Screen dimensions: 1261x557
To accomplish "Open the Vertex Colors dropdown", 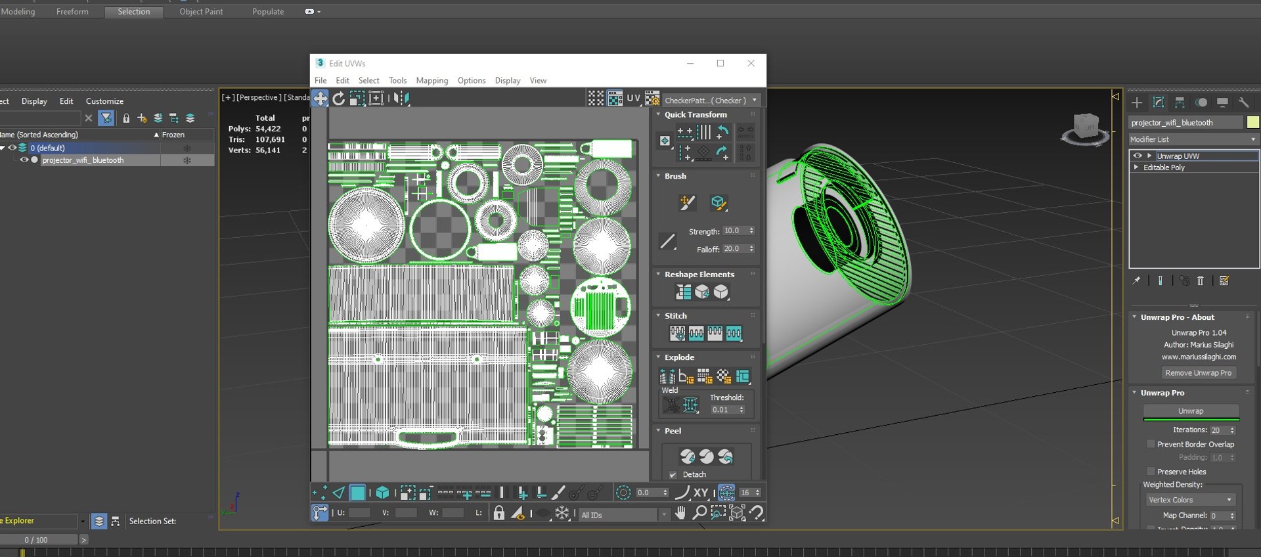I will coord(1190,500).
